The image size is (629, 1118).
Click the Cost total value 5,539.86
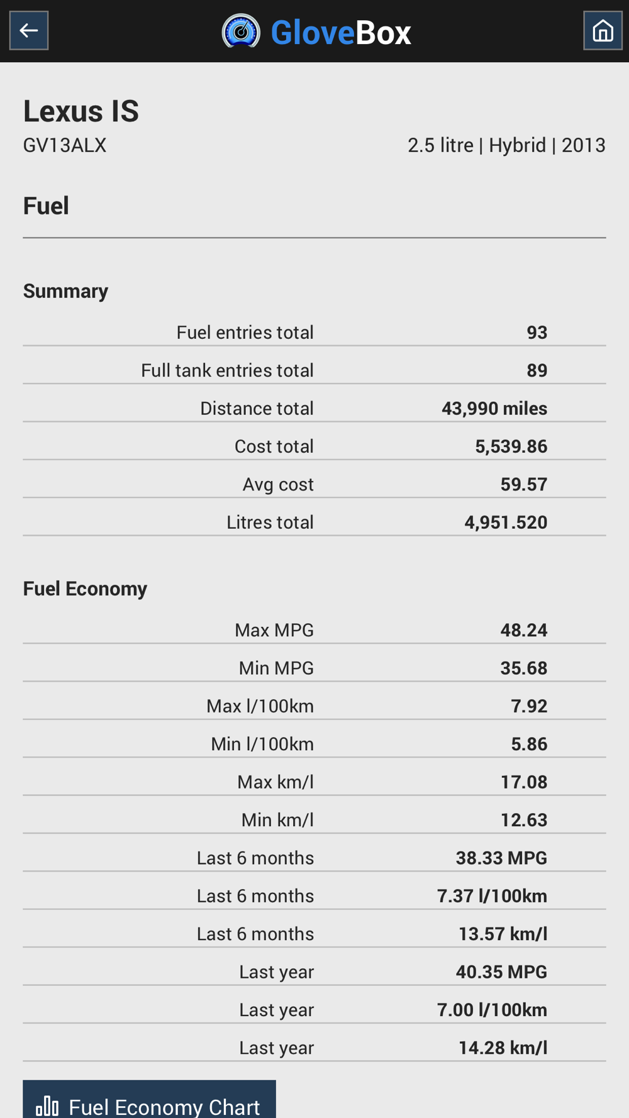pos(511,446)
